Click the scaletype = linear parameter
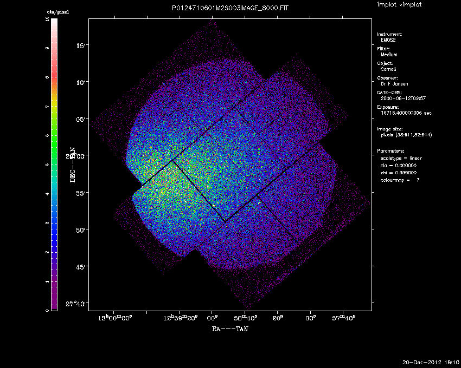 click(401, 158)
